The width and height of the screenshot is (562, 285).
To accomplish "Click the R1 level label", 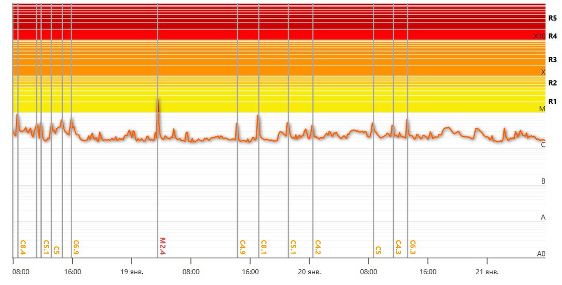I will point(552,102).
